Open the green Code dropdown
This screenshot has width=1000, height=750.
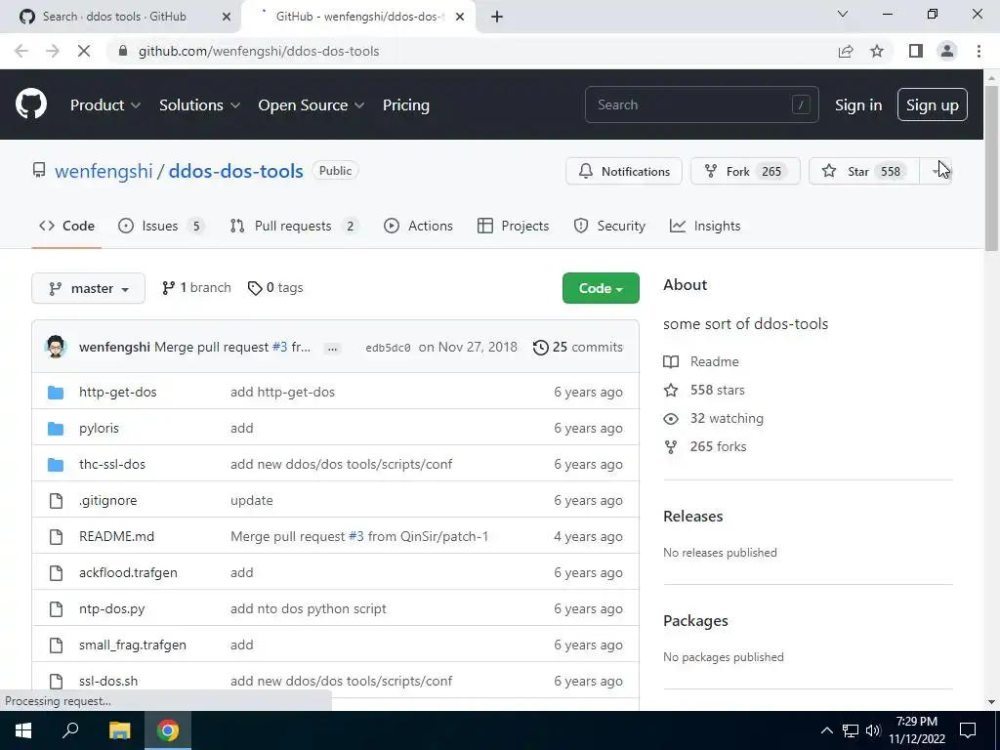[x=601, y=288]
